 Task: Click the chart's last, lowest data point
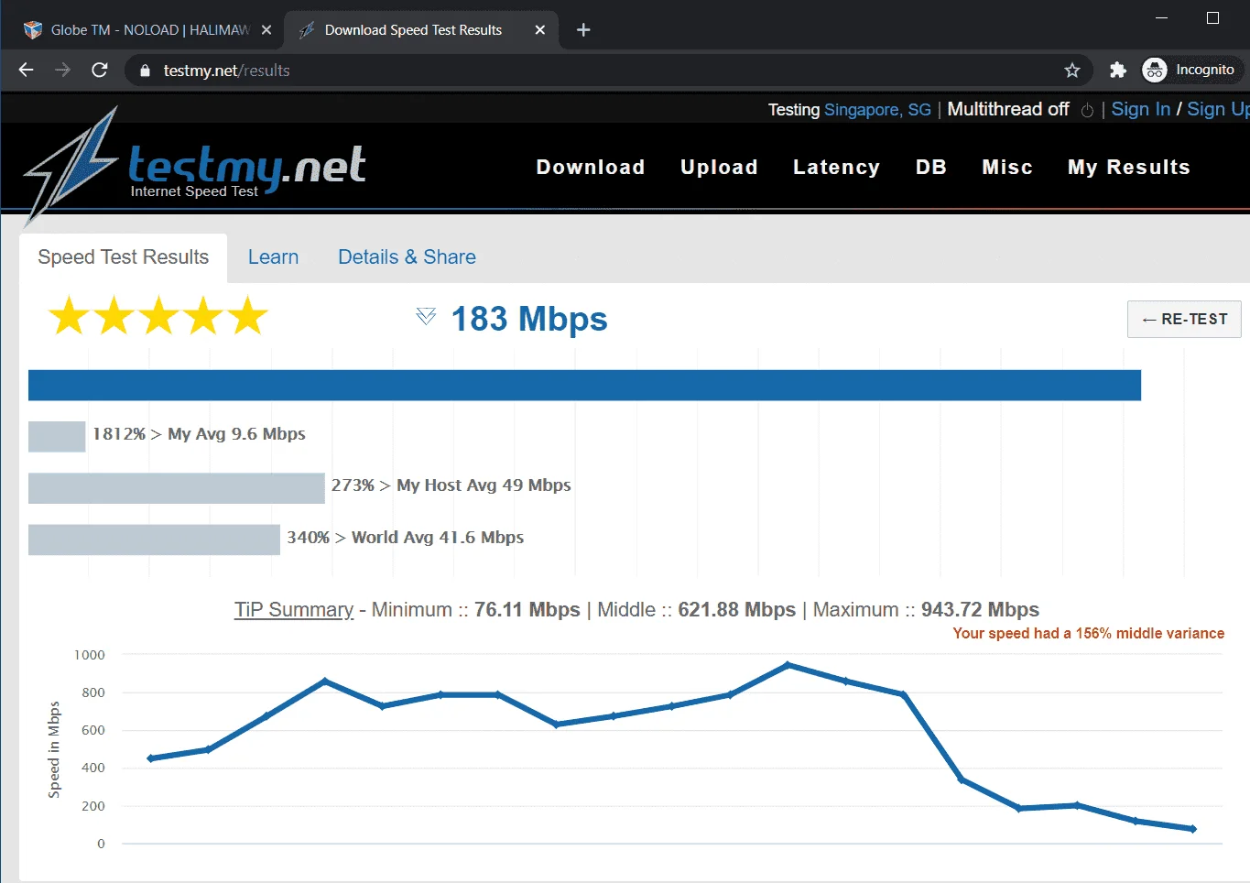pyautogui.click(x=1192, y=829)
